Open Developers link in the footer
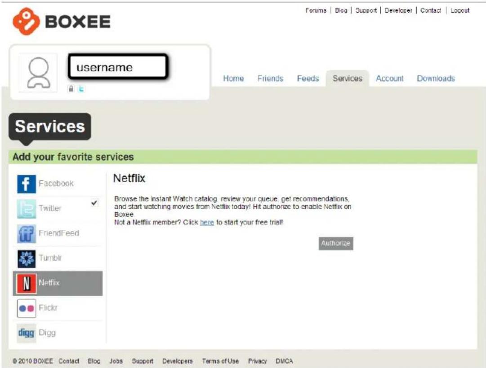This screenshot has height=368, width=486. pos(178,361)
